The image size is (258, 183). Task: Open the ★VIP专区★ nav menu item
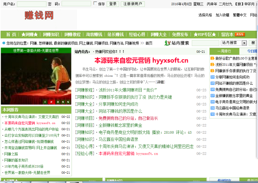205,34
